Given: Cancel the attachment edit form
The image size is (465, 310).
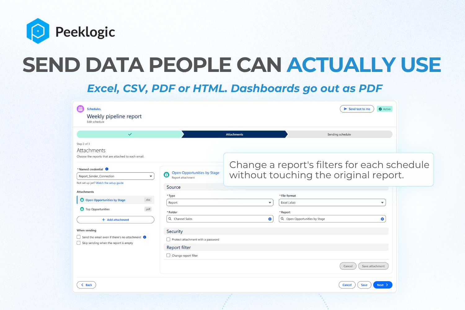Looking at the screenshot, I should click(x=348, y=266).
